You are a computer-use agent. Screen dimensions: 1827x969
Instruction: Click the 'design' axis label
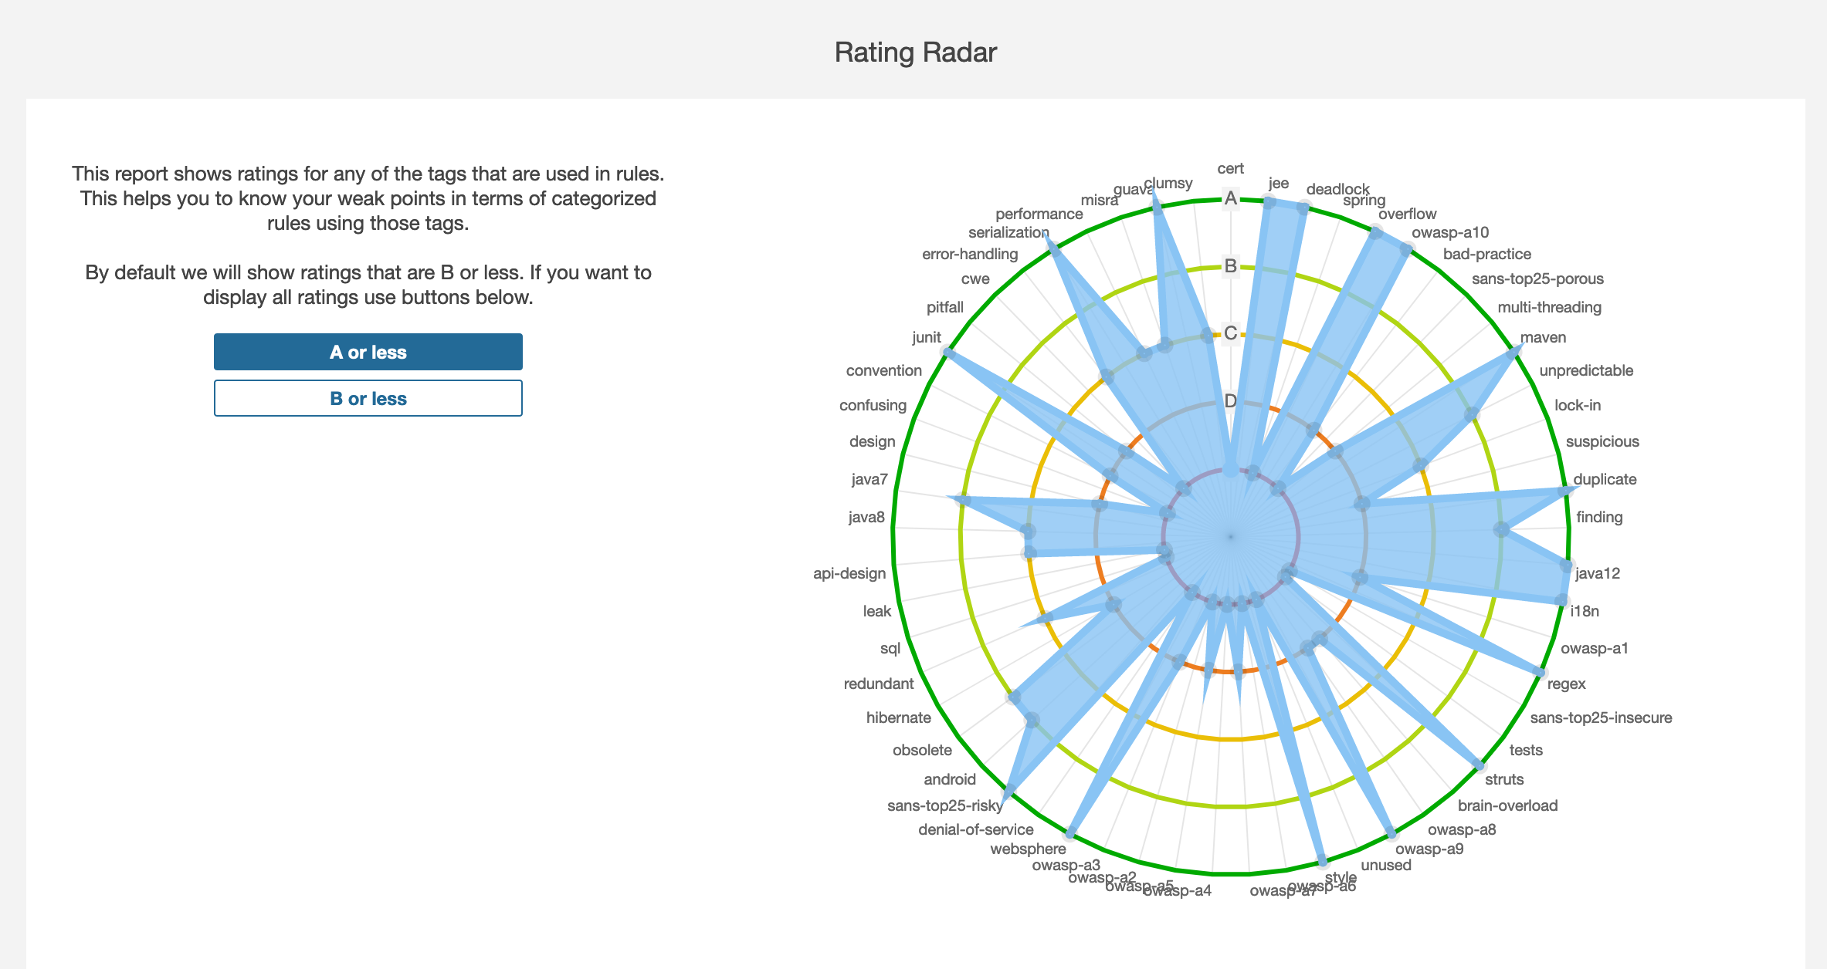873,441
